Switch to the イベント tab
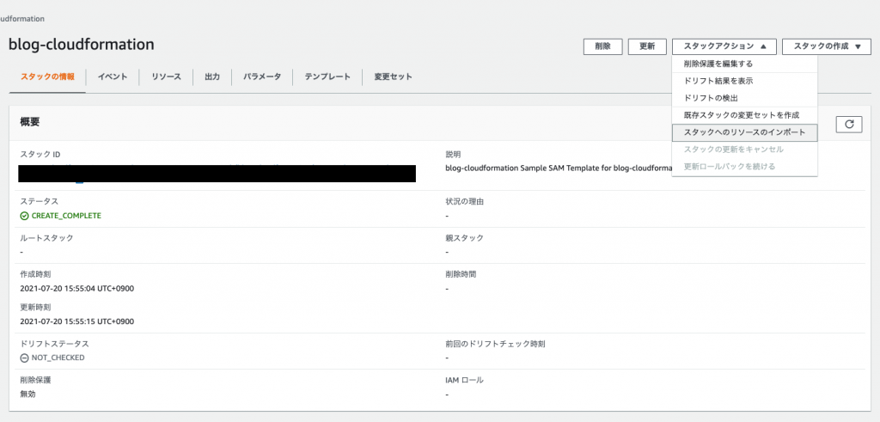Screen dimensions: 880x422 (113, 76)
